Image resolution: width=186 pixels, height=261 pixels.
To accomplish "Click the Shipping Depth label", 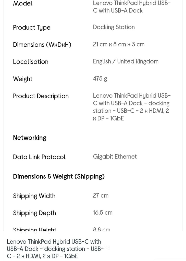I will point(34,213).
